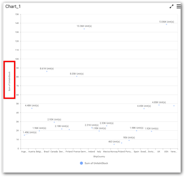The width and height of the screenshot is (185, 177).
Task: Click the 1.49K Unit(s) Argentina point
Action: pyautogui.click(x=24, y=135)
